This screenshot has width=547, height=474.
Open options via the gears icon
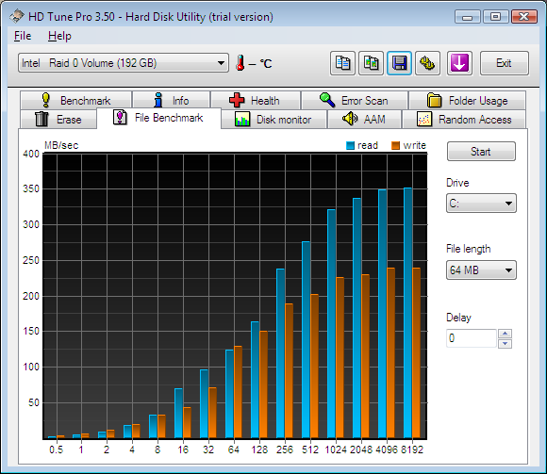pyautogui.click(x=427, y=63)
